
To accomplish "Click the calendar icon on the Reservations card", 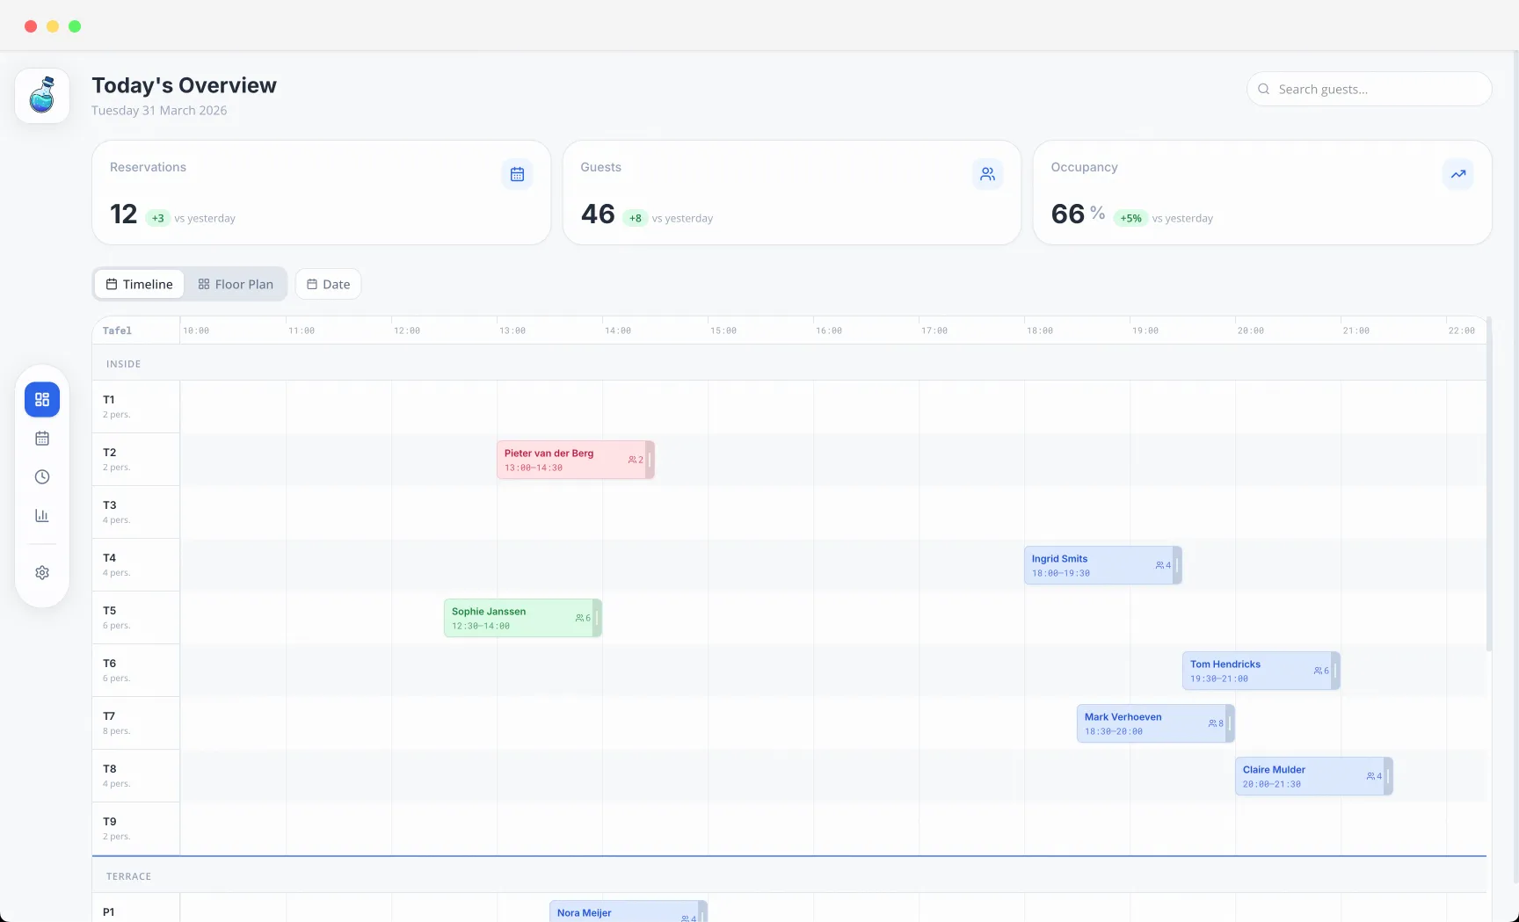I will pyautogui.click(x=517, y=173).
